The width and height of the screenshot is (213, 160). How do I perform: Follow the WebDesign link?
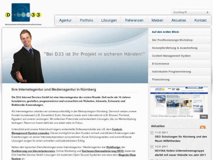tap(113, 147)
